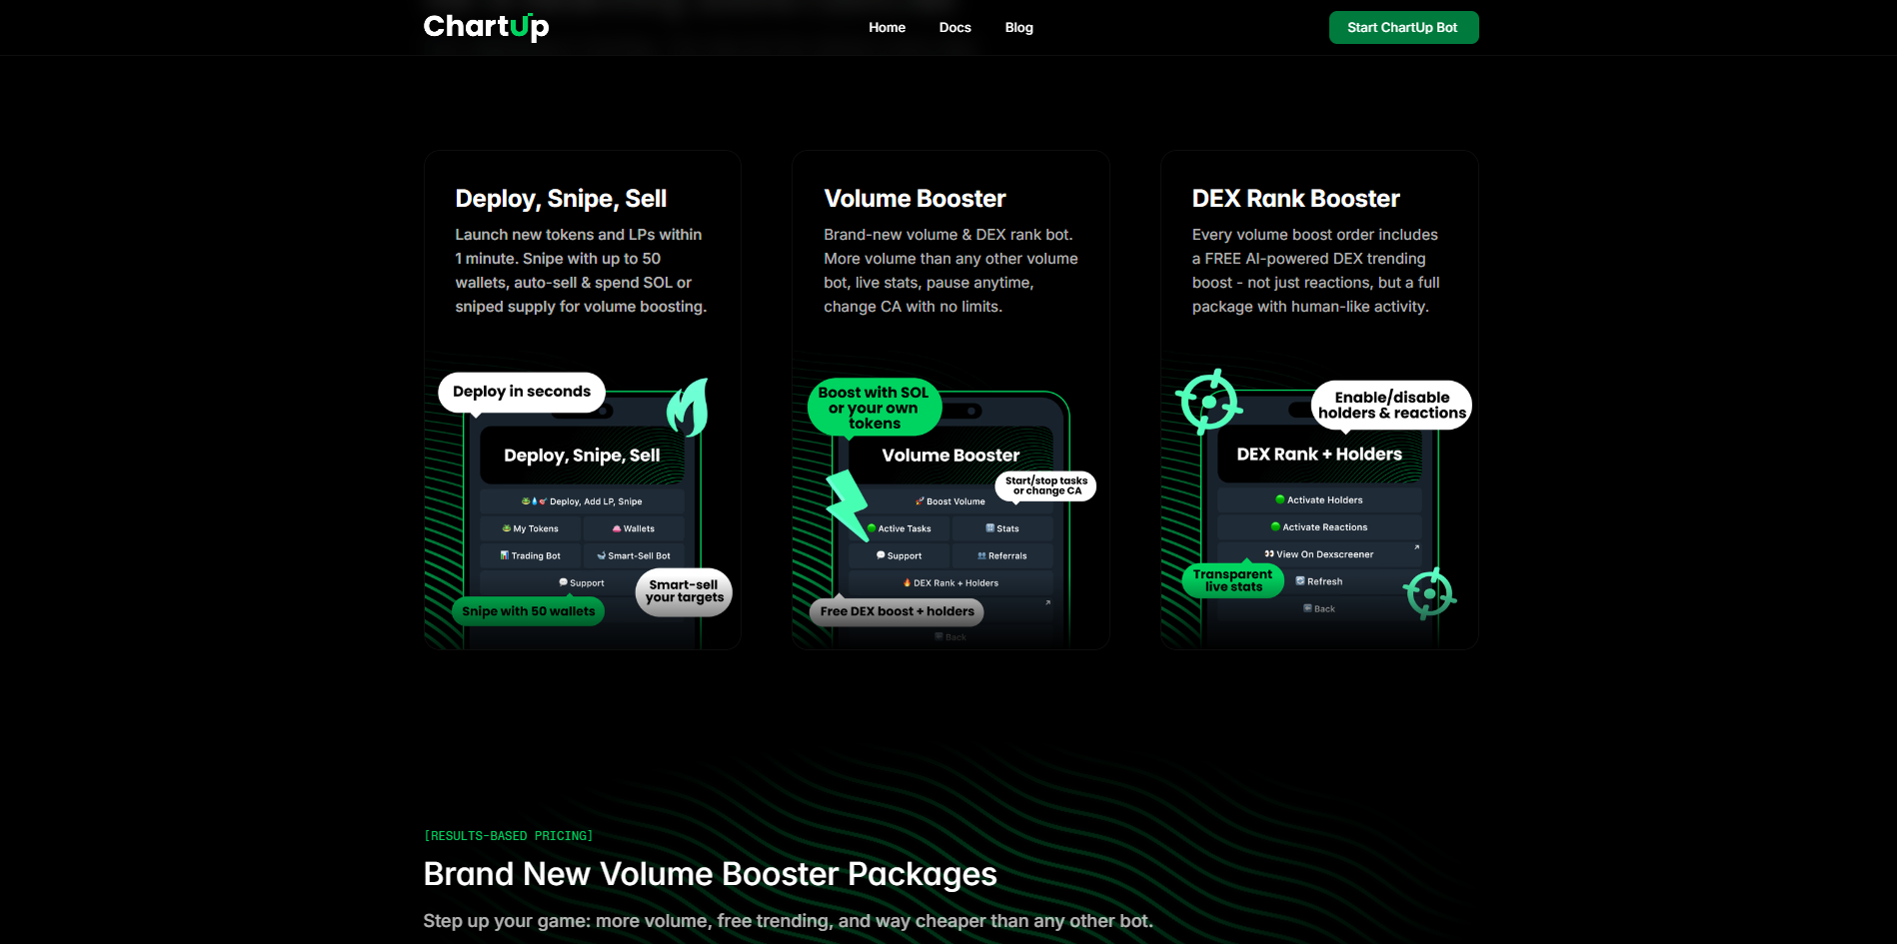Image resolution: width=1897 pixels, height=944 pixels.
Task: Open Stats in the Volume Booster menu
Action: click(1000, 527)
